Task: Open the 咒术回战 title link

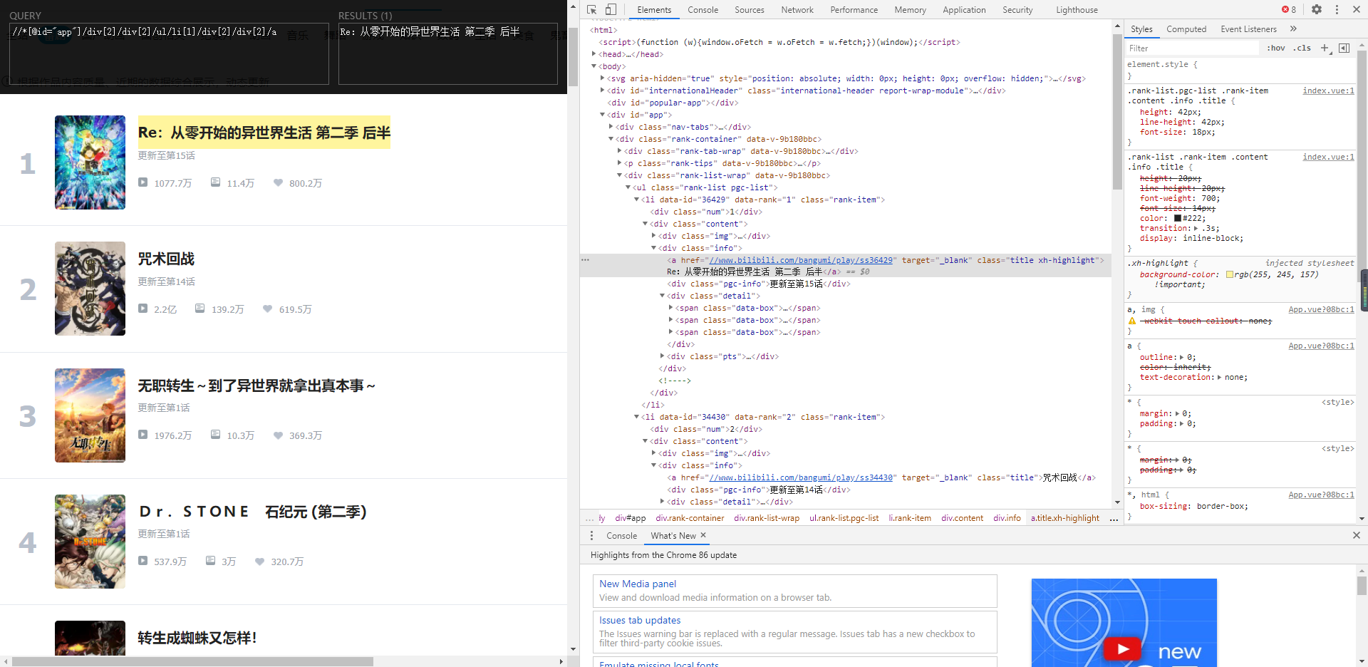Action: coord(166,259)
